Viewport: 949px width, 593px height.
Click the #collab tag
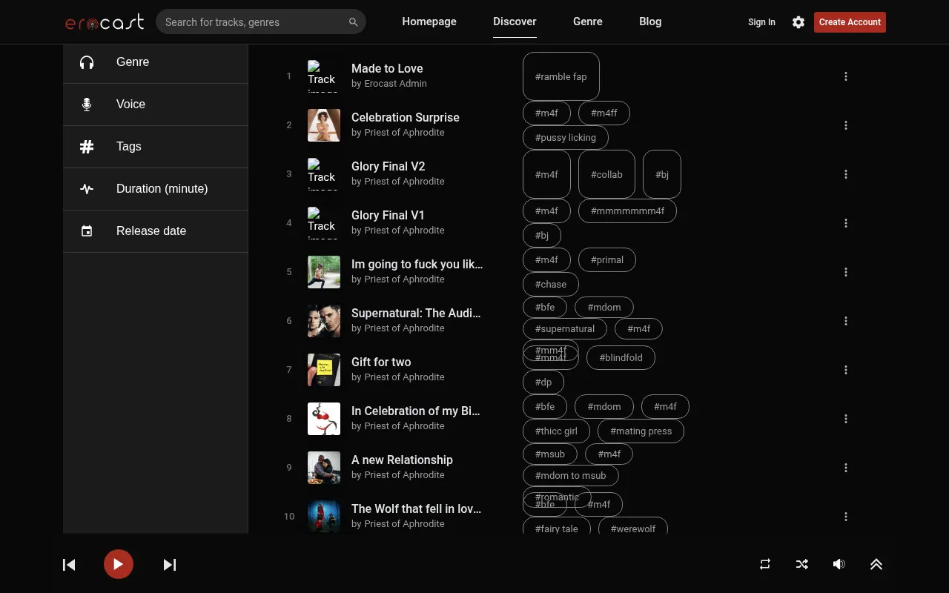tap(606, 174)
